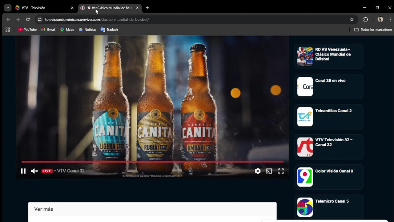Open the browser extensions menu
394x222 pixels.
pyautogui.click(x=366, y=19)
